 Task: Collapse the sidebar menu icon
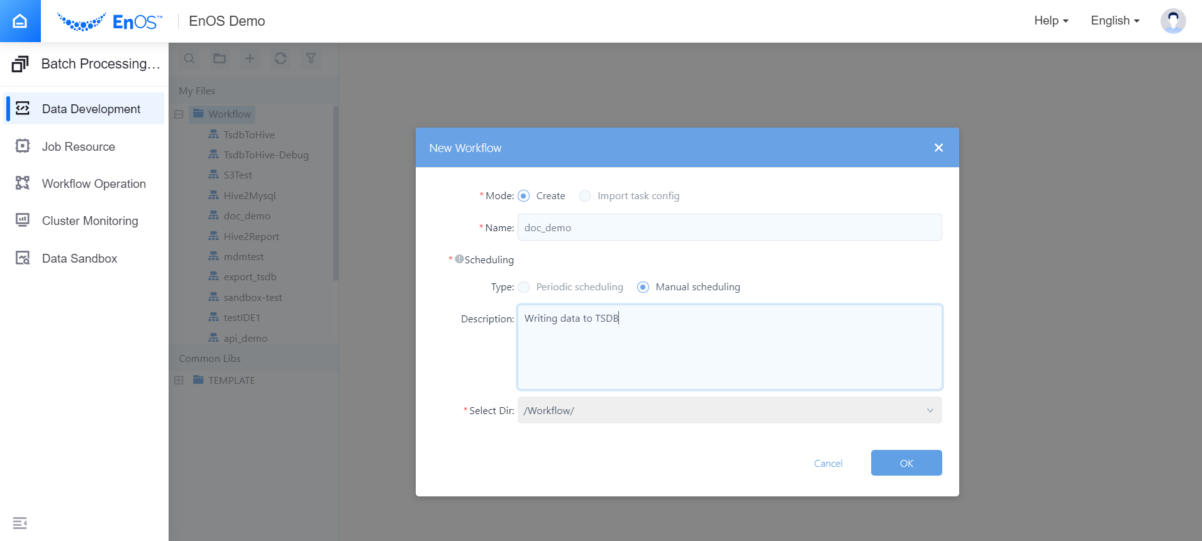click(x=19, y=523)
